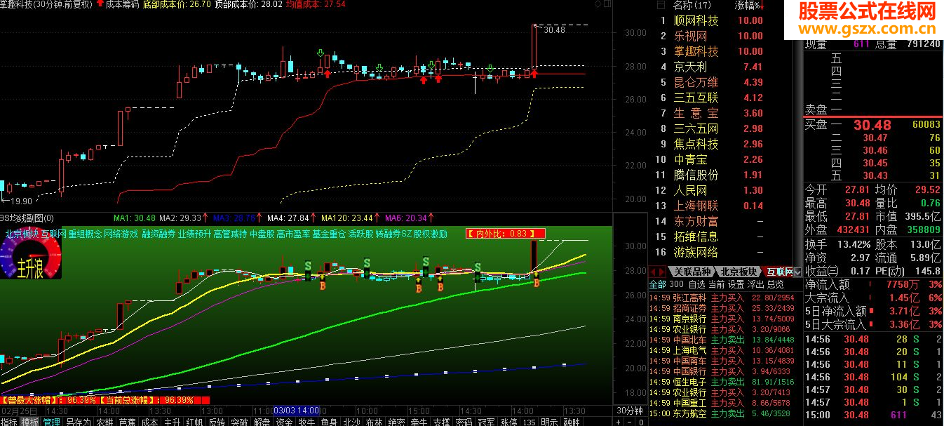Select 东方财富 in the stock list
Screen dimensions: 944x426
[696, 221]
